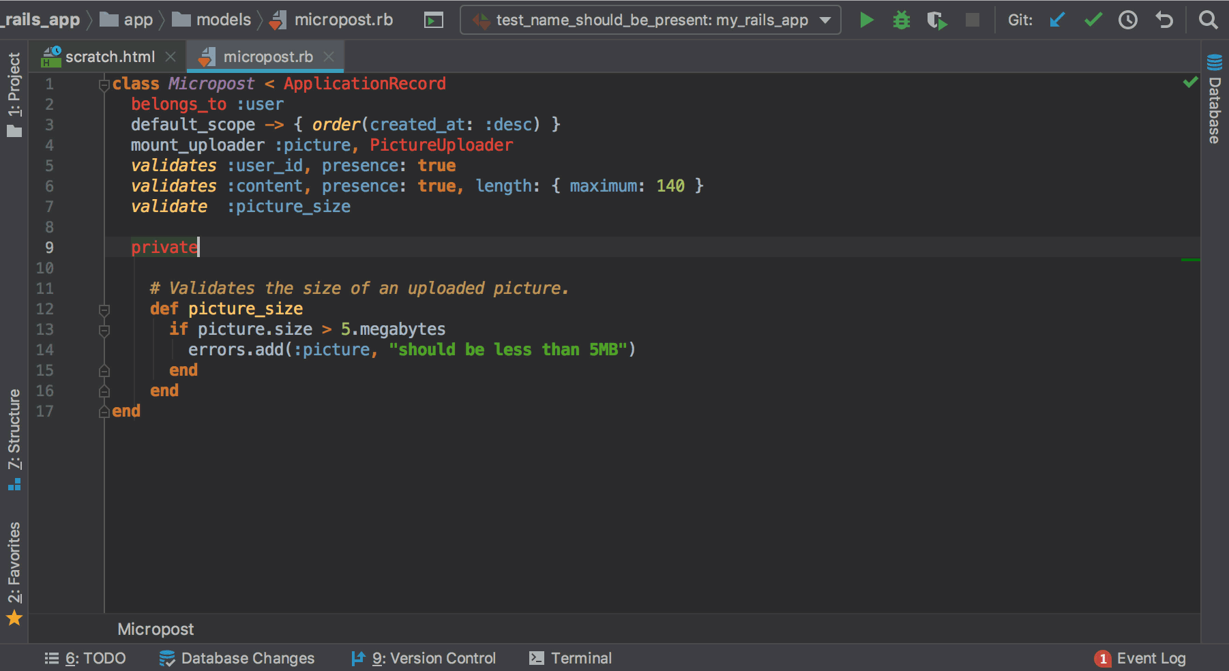Update project from Git (blue arrow)
Screen dimensions: 1229x671
1057,20
